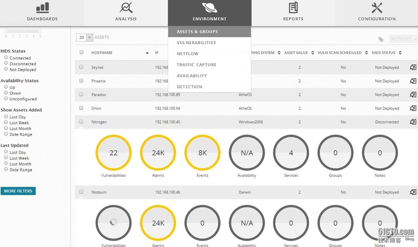The image size is (418, 247).
Task: Choose Detection menu item
Action: (x=210, y=87)
